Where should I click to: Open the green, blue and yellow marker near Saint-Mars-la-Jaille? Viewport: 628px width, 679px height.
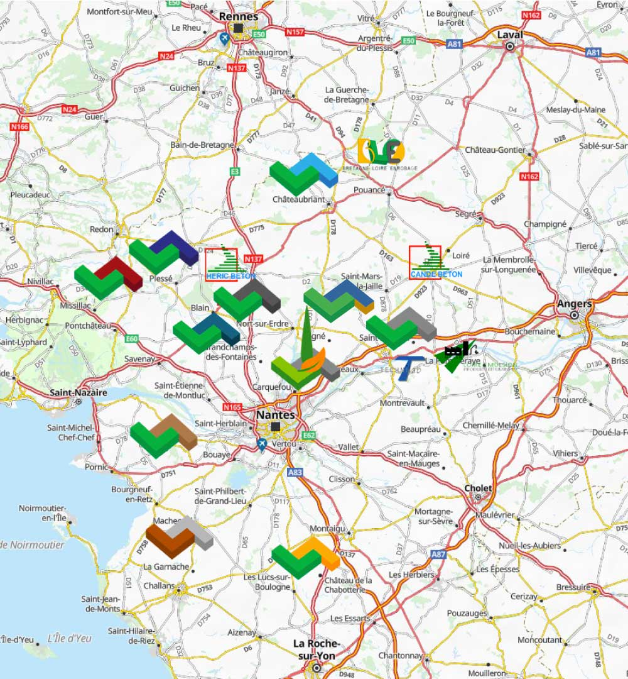coord(338,301)
